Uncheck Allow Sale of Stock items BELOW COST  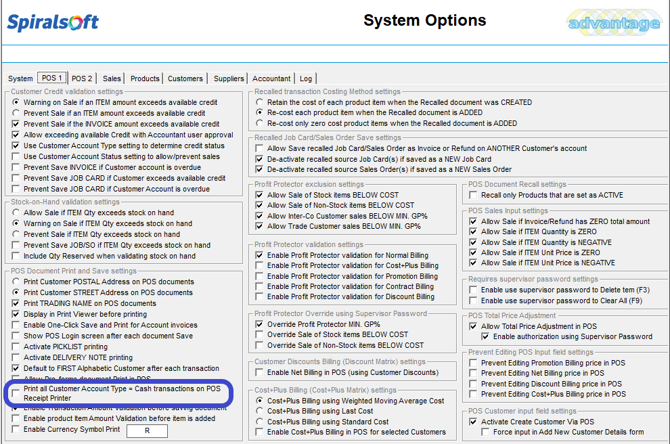coord(259,195)
